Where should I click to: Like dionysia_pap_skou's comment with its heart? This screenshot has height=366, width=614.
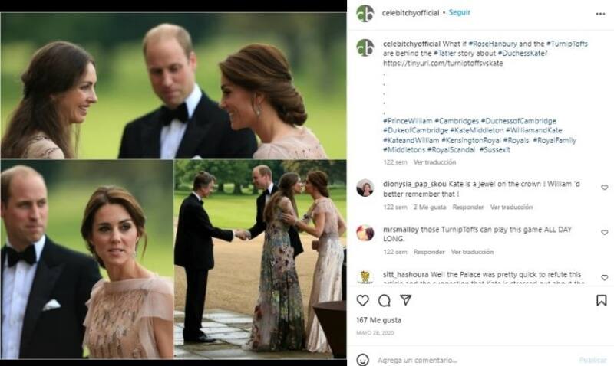[604, 188]
